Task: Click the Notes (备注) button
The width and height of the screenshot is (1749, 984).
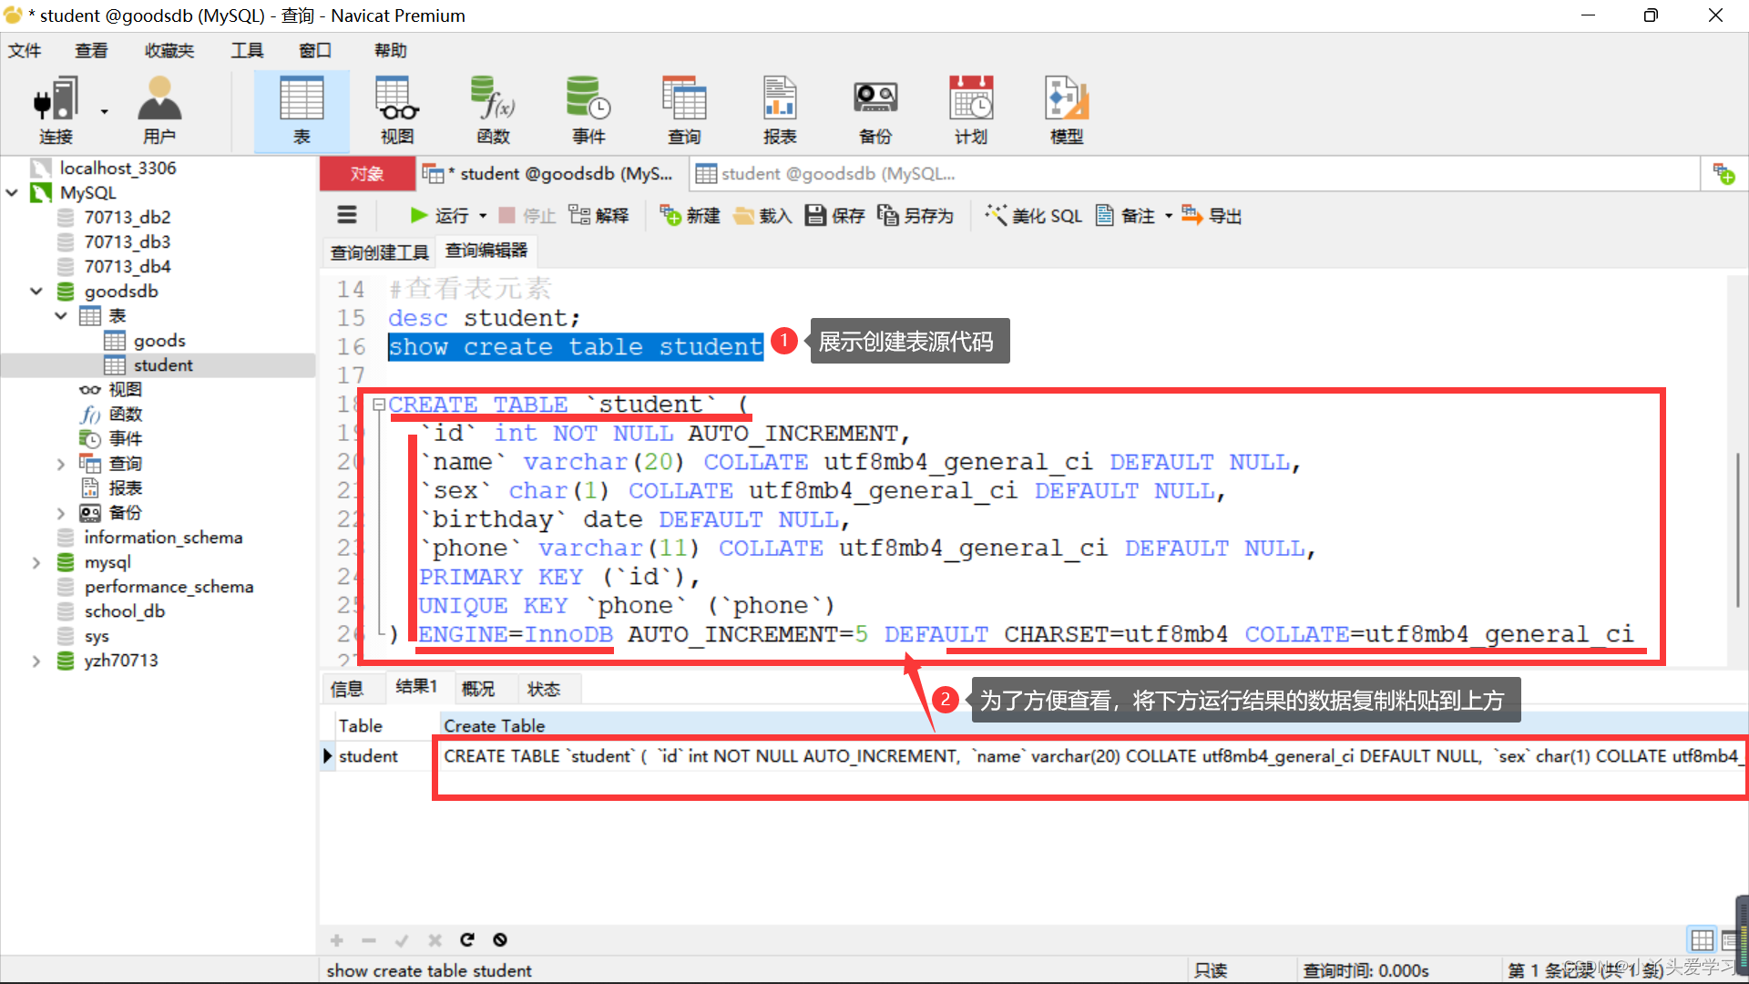Action: click(x=1126, y=216)
